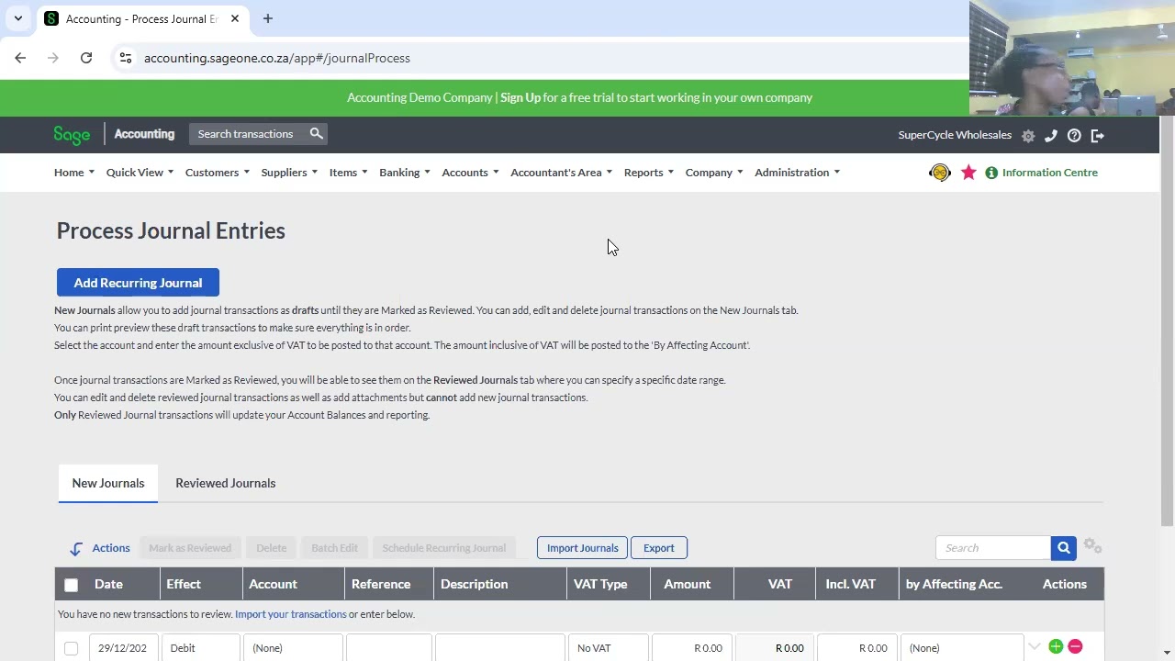1175x661 pixels.
Task: Expand the Home menu
Action: click(x=74, y=173)
